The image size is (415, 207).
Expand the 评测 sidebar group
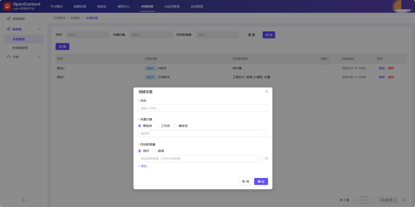pyautogui.click(x=39, y=57)
